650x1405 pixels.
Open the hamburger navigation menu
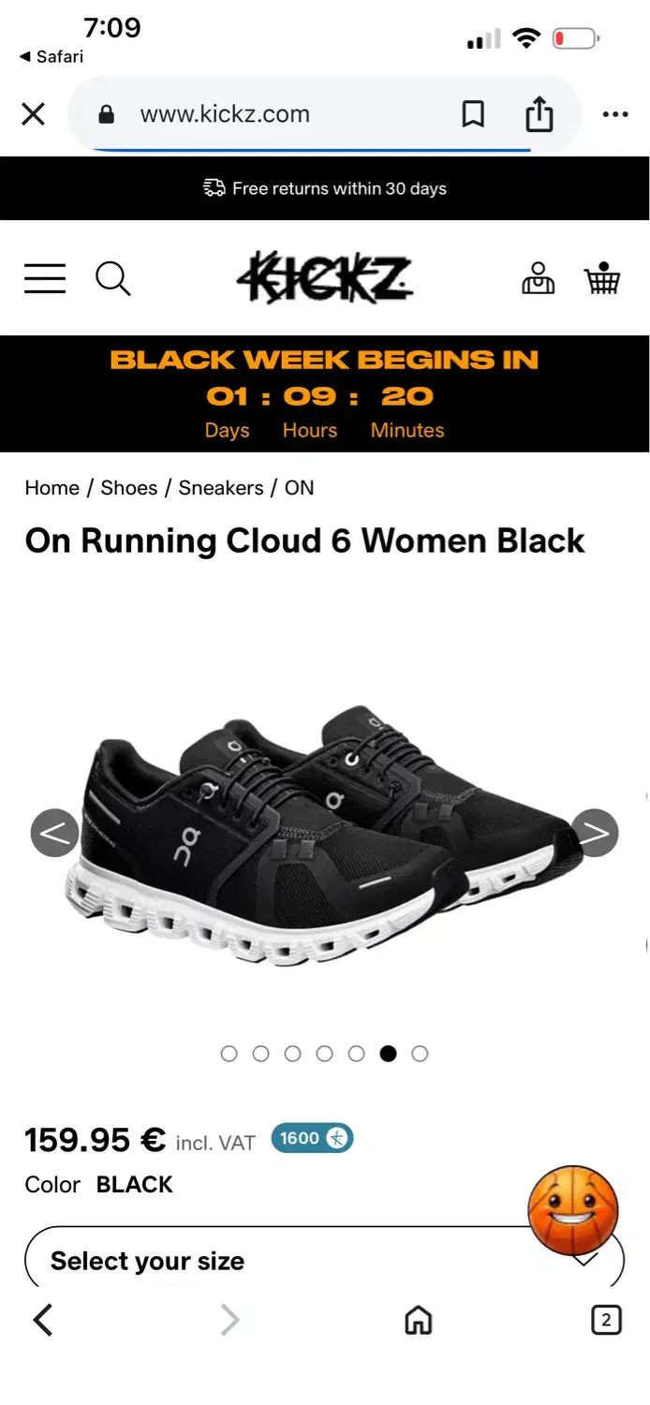click(45, 278)
